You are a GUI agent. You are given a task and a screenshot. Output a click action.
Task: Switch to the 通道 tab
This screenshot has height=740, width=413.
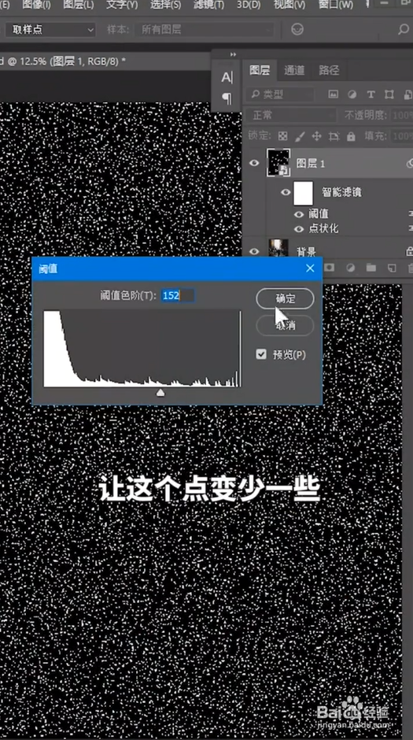click(x=294, y=70)
